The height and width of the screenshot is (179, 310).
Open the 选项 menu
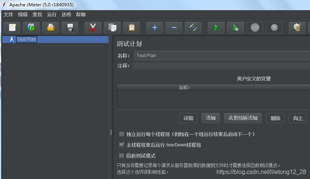tap(66, 14)
